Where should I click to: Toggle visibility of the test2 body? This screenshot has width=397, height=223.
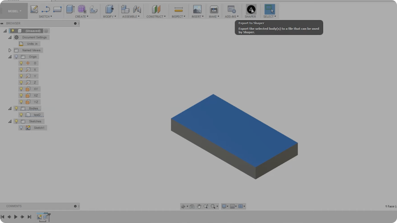(x=21, y=115)
